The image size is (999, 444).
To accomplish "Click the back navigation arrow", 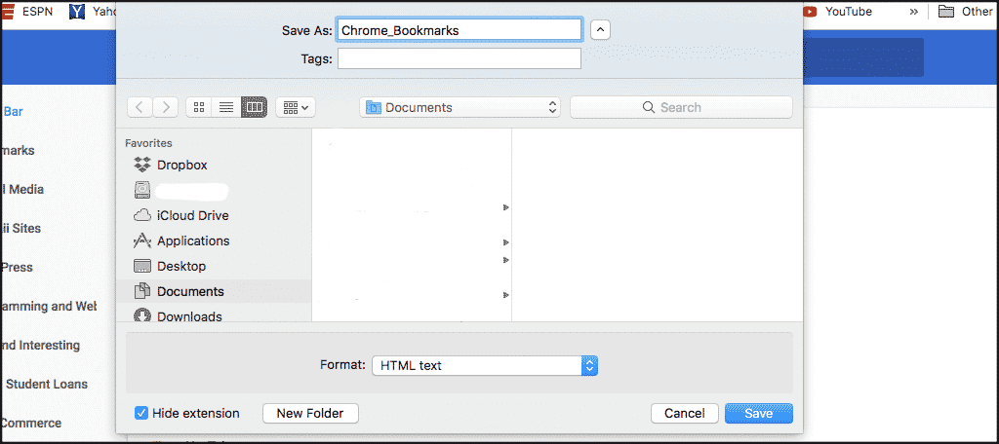I will pos(140,107).
